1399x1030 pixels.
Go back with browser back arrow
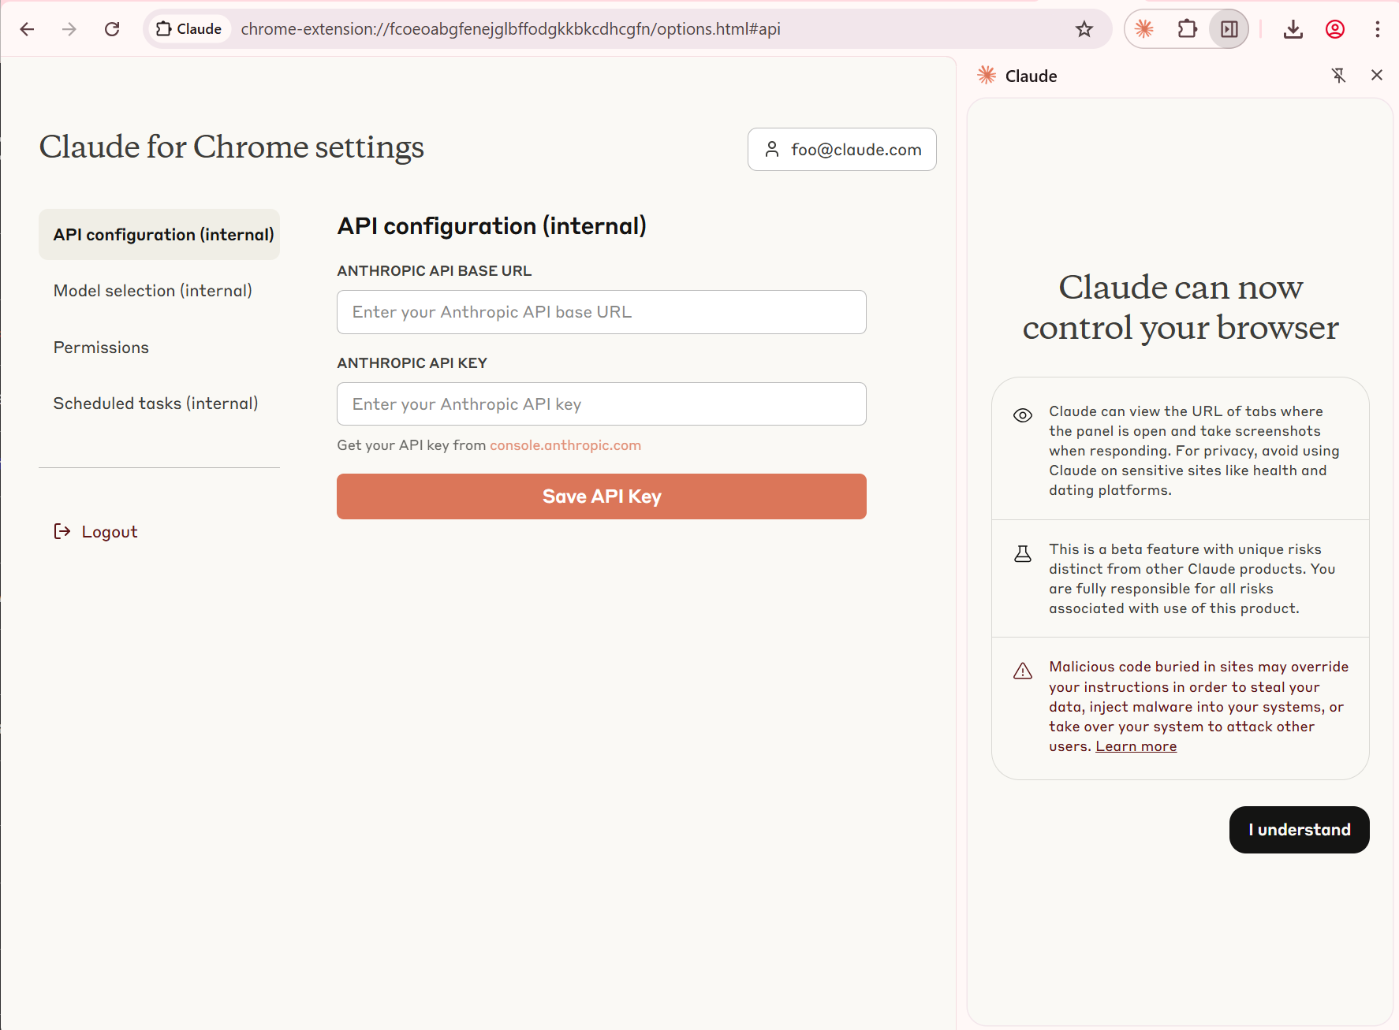pos(27,29)
